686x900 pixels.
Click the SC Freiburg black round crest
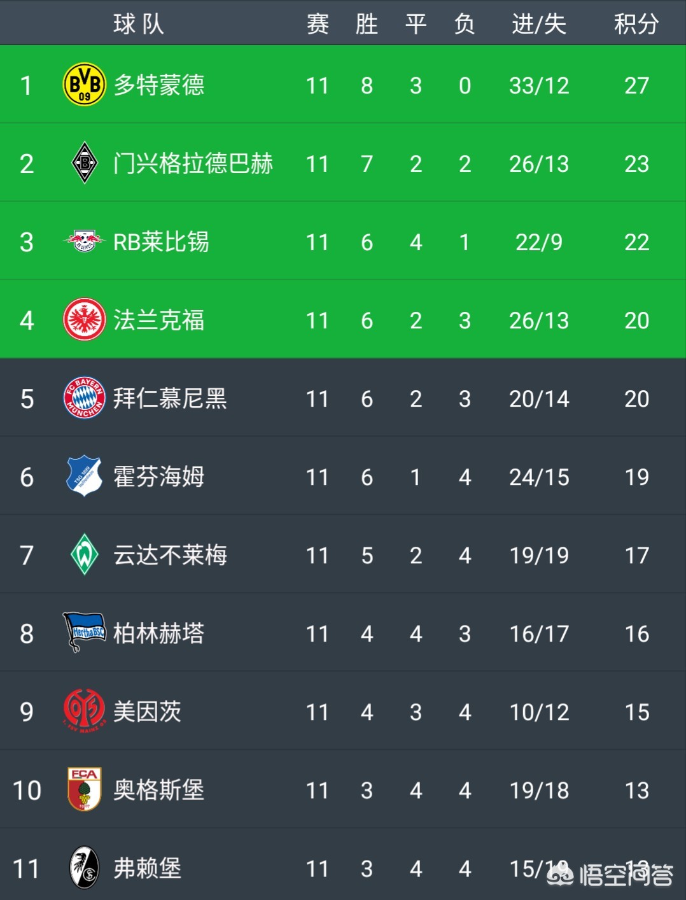coord(85,868)
